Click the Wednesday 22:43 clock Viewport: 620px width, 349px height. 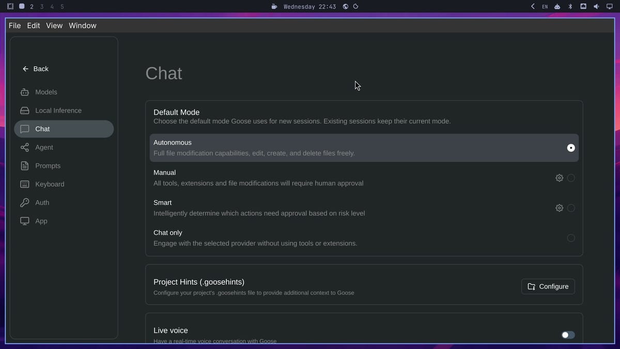click(x=309, y=7)
